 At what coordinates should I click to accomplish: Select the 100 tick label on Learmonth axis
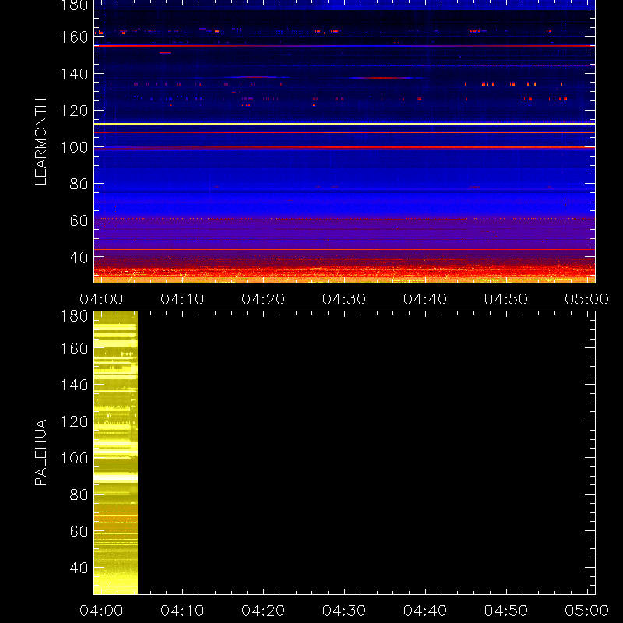[x=74, y=147]
